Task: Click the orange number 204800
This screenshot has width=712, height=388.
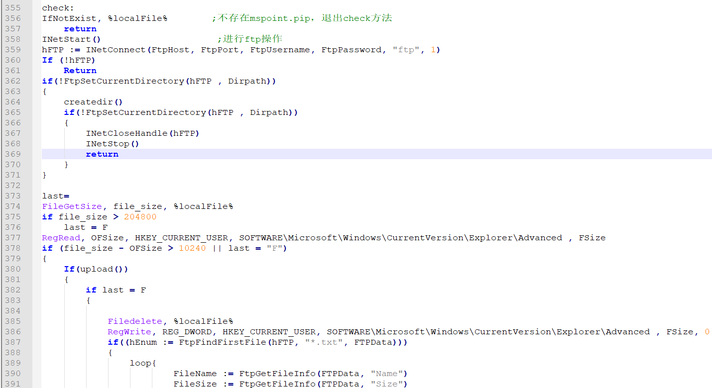Action: [140, 217]
